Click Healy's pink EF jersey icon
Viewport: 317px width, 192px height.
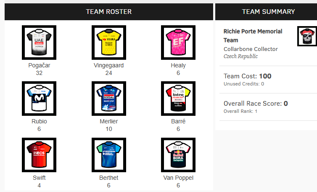click(178, 43)
